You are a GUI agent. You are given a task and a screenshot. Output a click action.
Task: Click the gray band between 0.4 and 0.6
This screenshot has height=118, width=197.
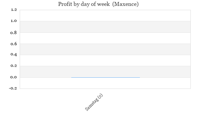pyautogui.click(x=105, y=49)
